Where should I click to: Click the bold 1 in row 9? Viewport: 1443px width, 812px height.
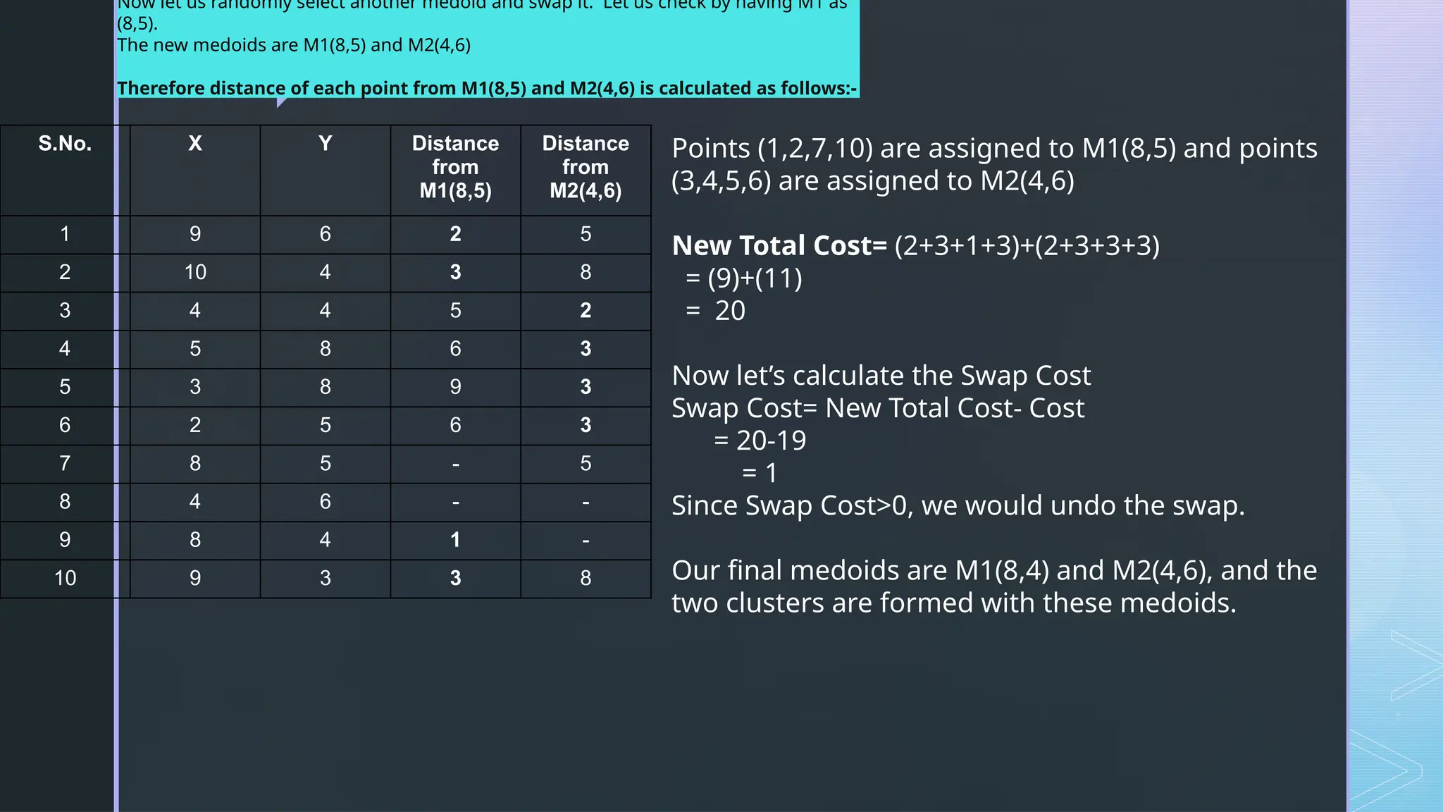coord(455,540)
